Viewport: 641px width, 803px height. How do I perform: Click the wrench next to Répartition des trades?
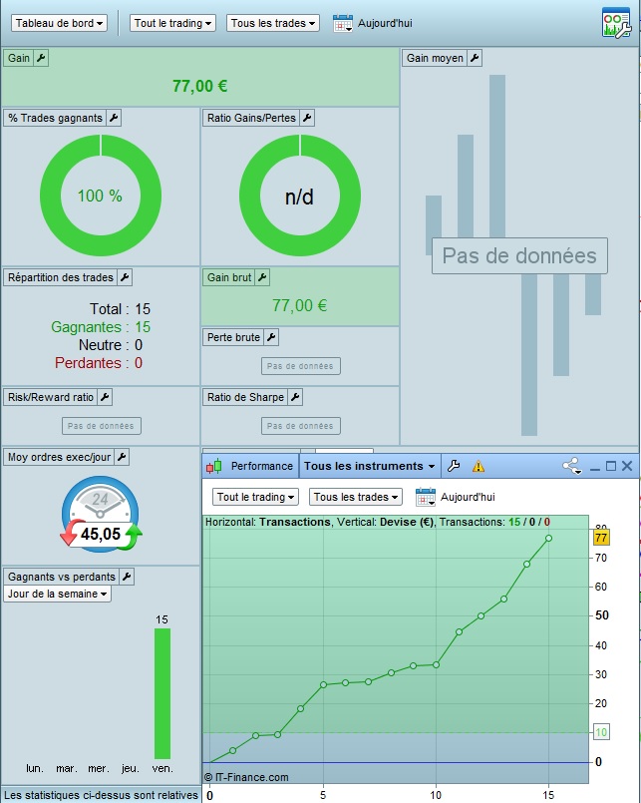[x=125, y=277]
